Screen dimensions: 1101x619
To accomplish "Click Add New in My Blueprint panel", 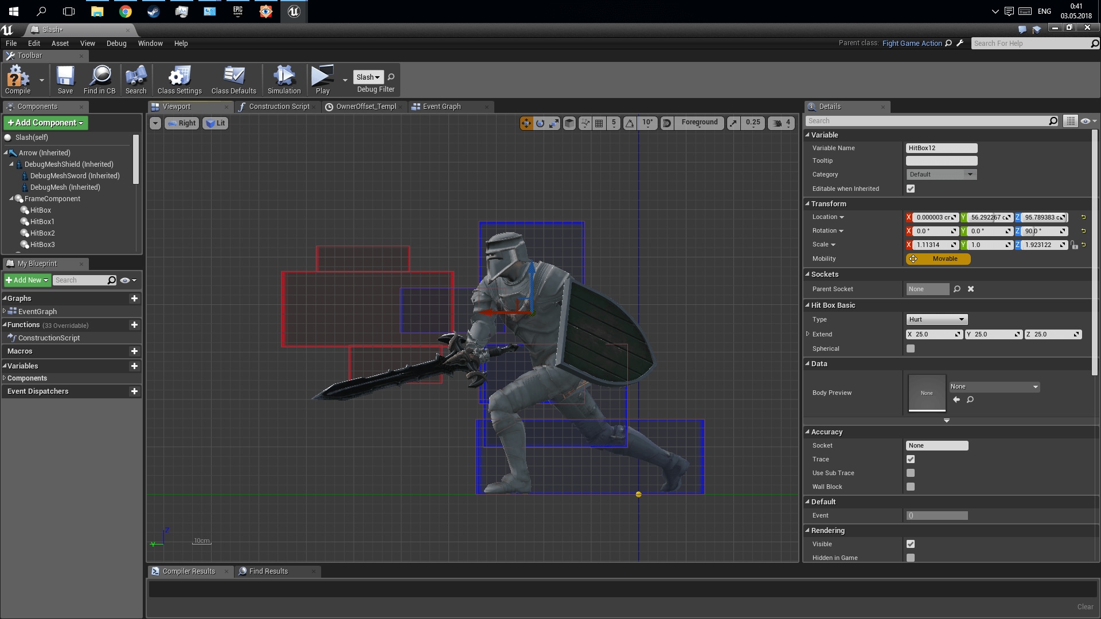I will (x=26, y=280).
